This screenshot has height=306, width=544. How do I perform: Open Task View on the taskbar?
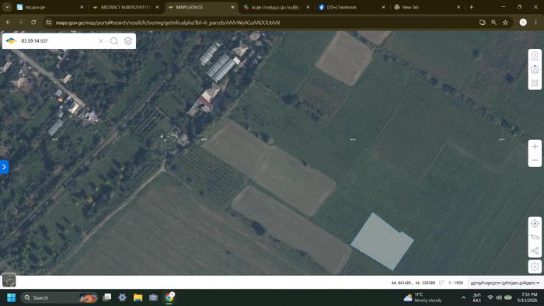pos(107,297)
